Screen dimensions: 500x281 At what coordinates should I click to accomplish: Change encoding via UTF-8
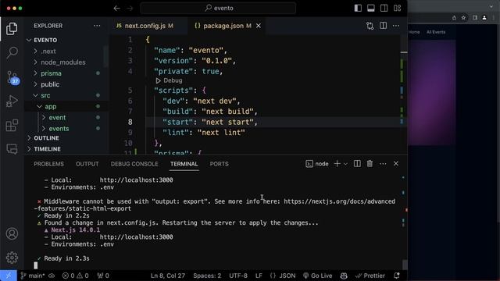click(x=238, y=276)
